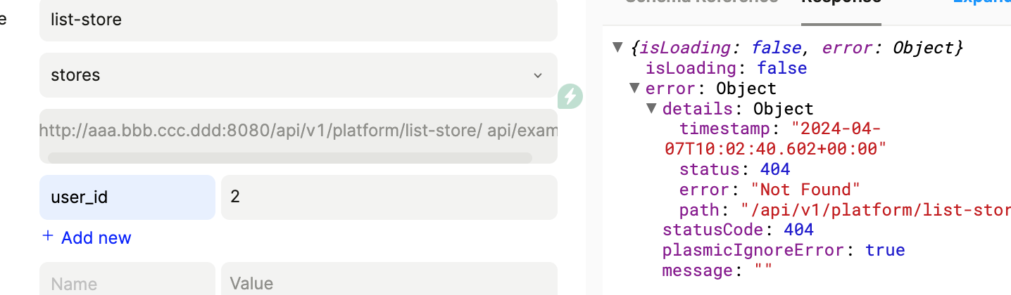
Task: Collapse the details object node
Action: tap(652, 109)
